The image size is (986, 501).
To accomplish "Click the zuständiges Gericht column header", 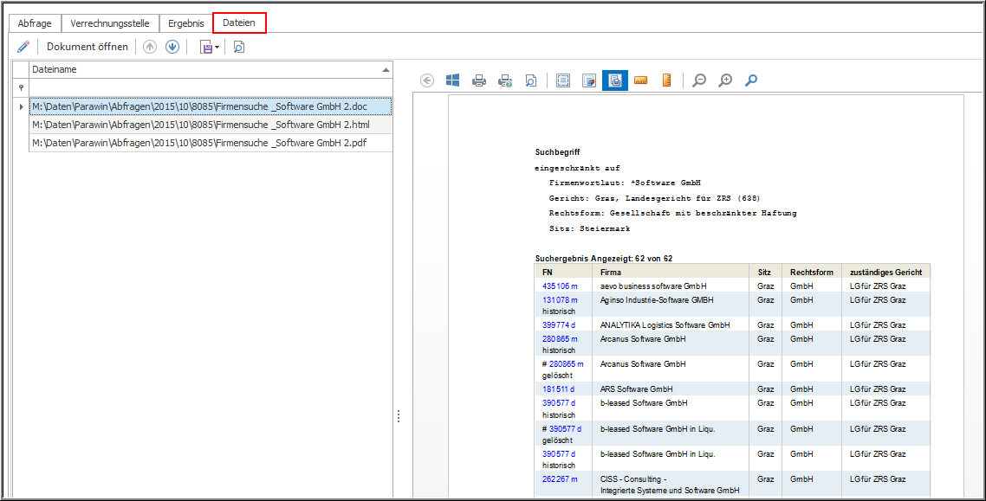I will coord(886,273).
